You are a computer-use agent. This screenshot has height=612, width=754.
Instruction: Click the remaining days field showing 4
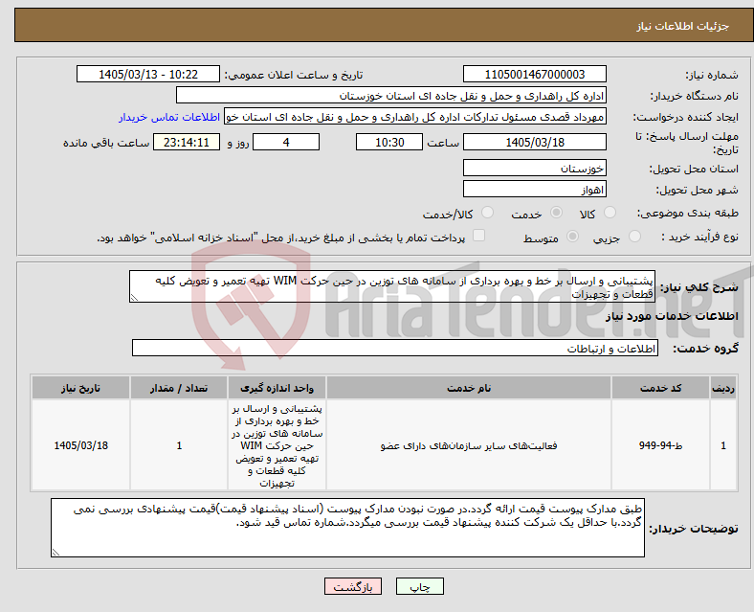[x=286, y=143]
